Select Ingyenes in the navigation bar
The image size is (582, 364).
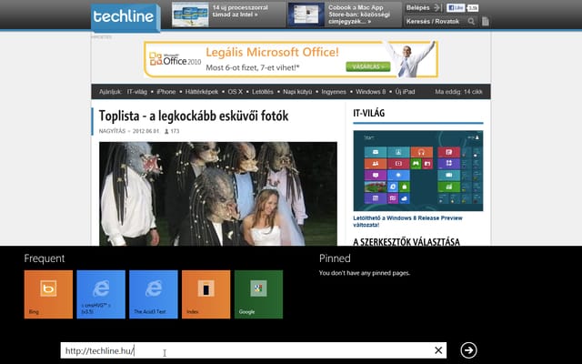[334, 92]
